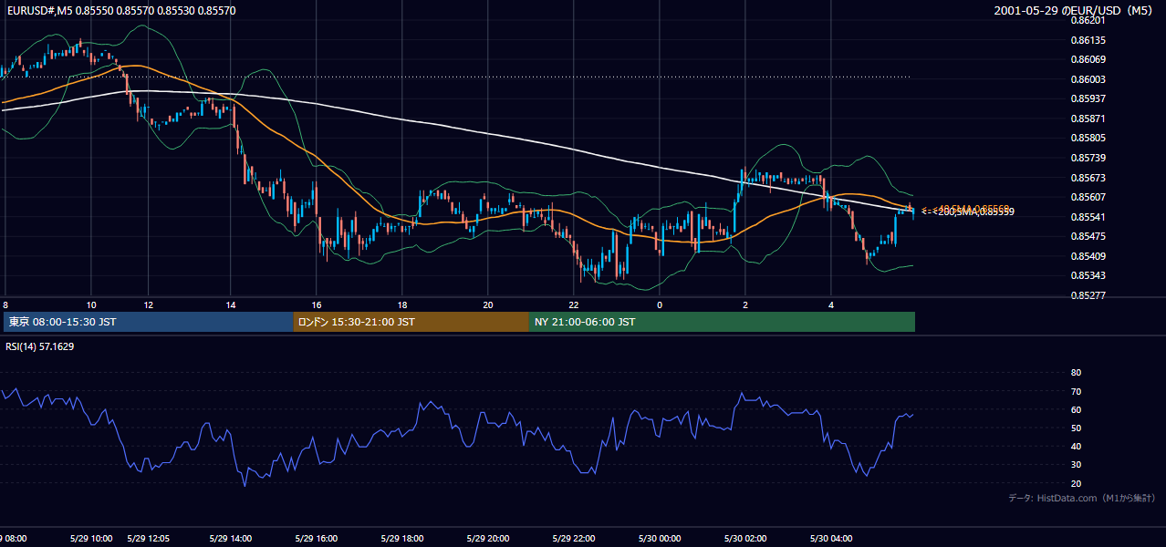Select the 5/29 16:00 date label

[x=316, y=539]
